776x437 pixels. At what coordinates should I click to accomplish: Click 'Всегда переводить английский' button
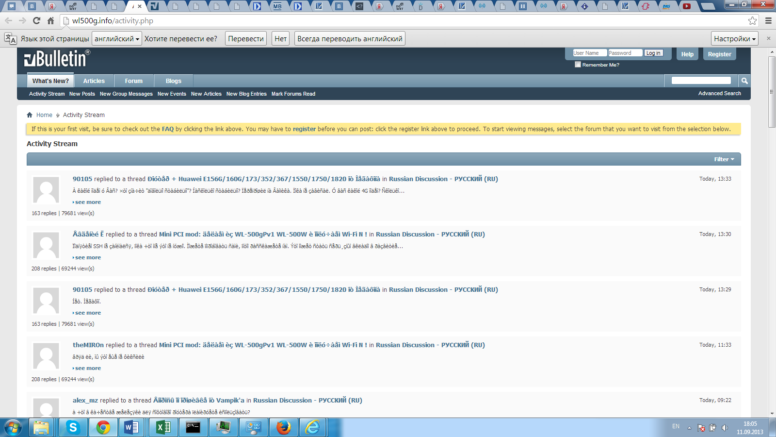point(350,39)
